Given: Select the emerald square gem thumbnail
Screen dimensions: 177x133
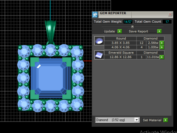Looking at the screenshot, I should (99, 55).
